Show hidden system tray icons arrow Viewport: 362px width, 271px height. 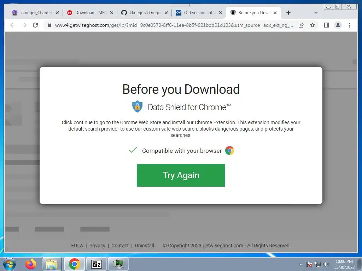tap(300, 264)
